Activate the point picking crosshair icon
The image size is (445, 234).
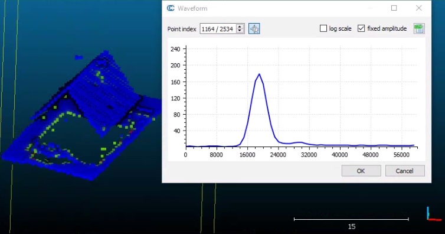254,29
